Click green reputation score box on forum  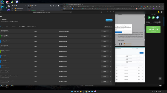point(153,29)
